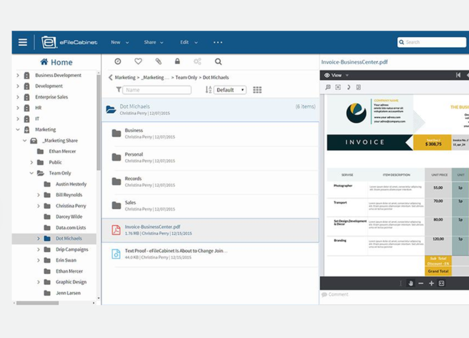The width and height of the screenshot is (469, 338).
Task: Open the Share menu
Action: pos(154,42)
